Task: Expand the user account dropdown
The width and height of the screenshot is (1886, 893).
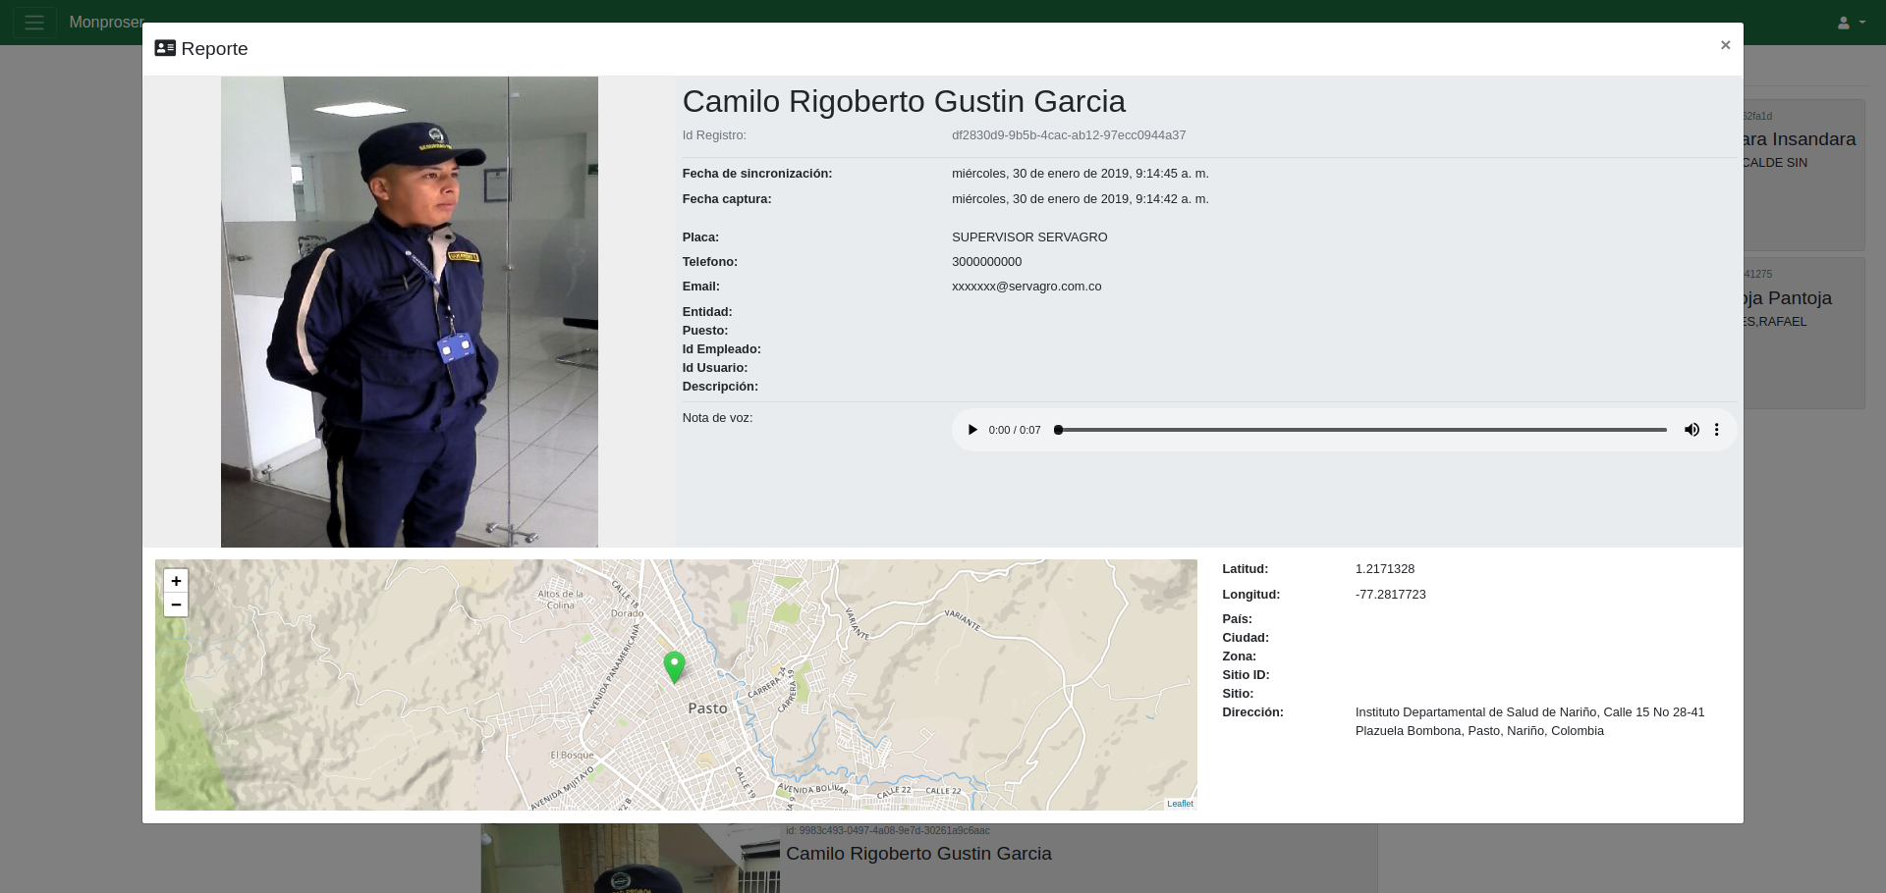Action: point(1851,23)
